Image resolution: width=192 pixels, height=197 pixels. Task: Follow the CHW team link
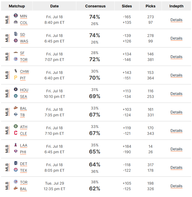point(24,71)
